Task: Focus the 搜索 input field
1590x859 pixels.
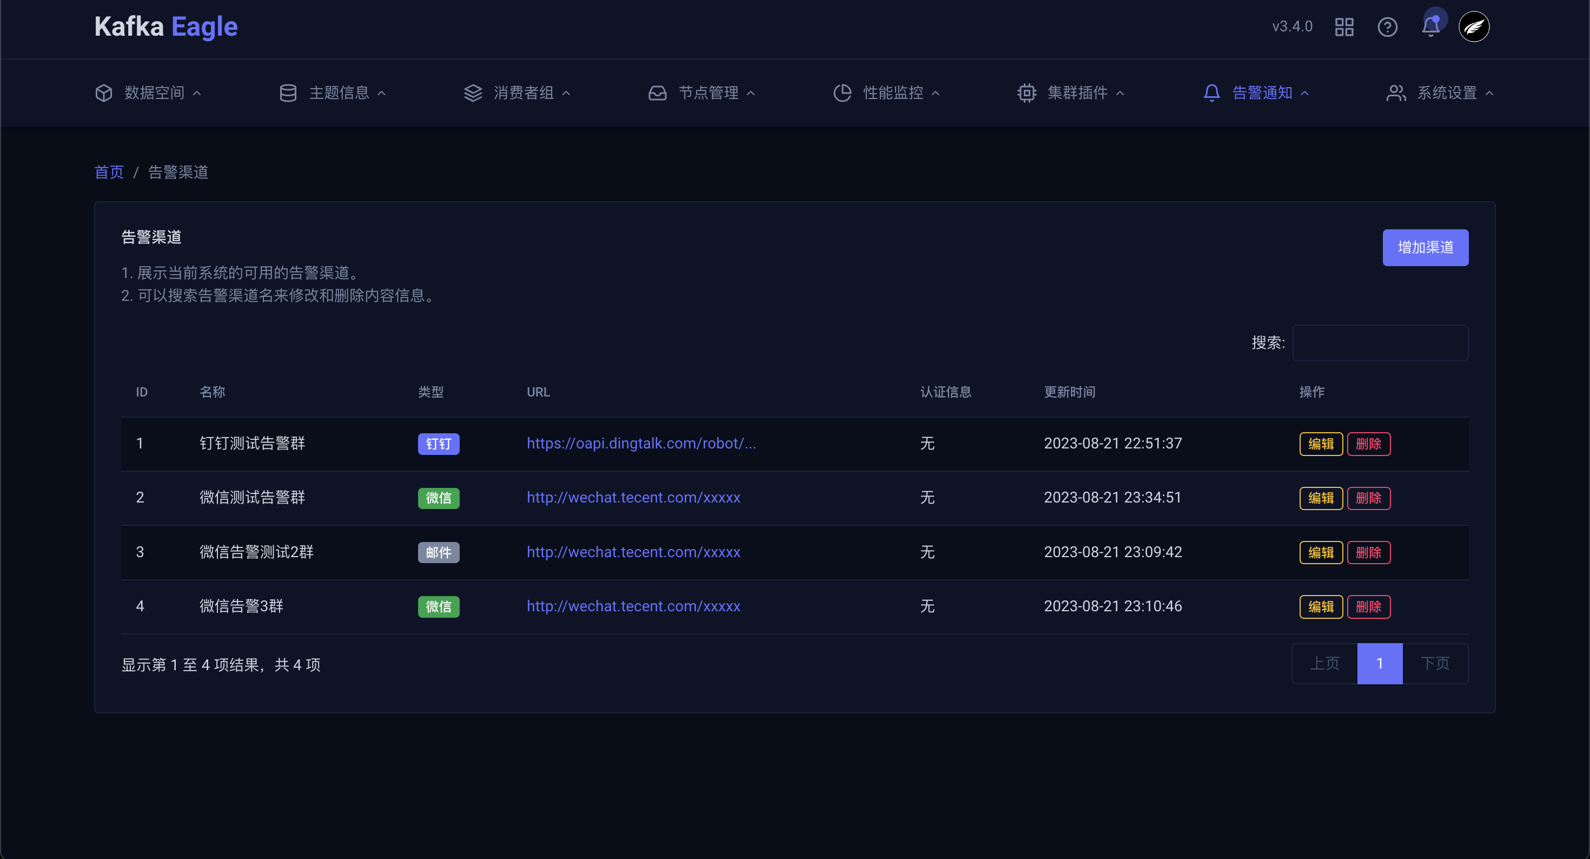Action: click(1380, 343)
